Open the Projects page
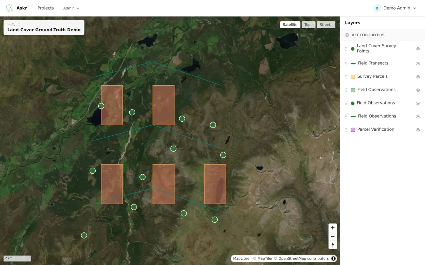The width and height of the screenshot is (425, 265). pos(46,8)
